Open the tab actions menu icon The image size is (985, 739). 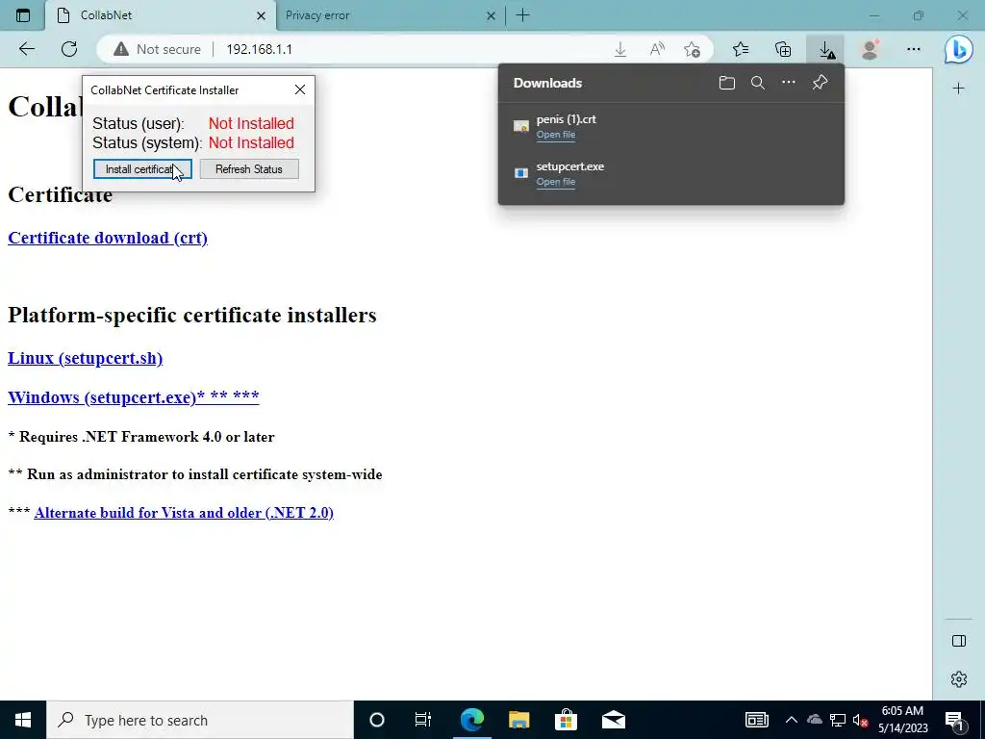[23, 15]
